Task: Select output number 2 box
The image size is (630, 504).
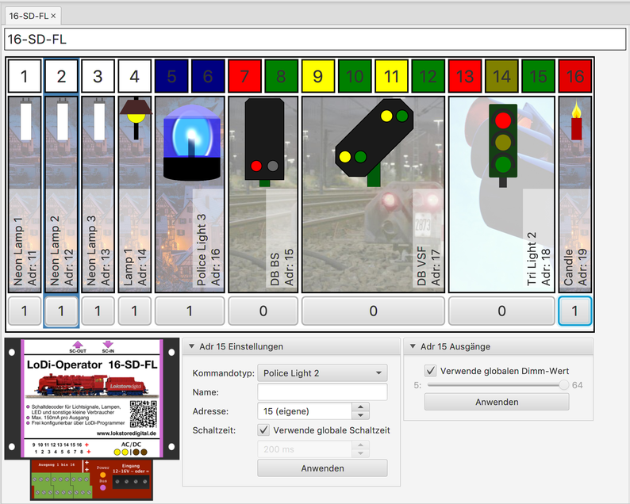Action: pyautogui.click(x=61, y=76)
